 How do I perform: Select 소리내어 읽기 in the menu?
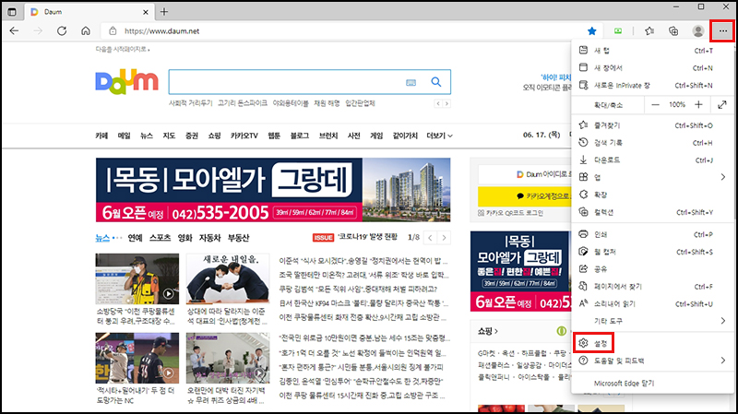click(652, 304)
